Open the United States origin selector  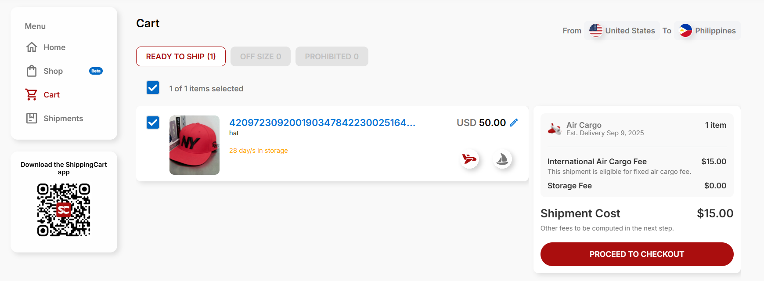[622, 31]
